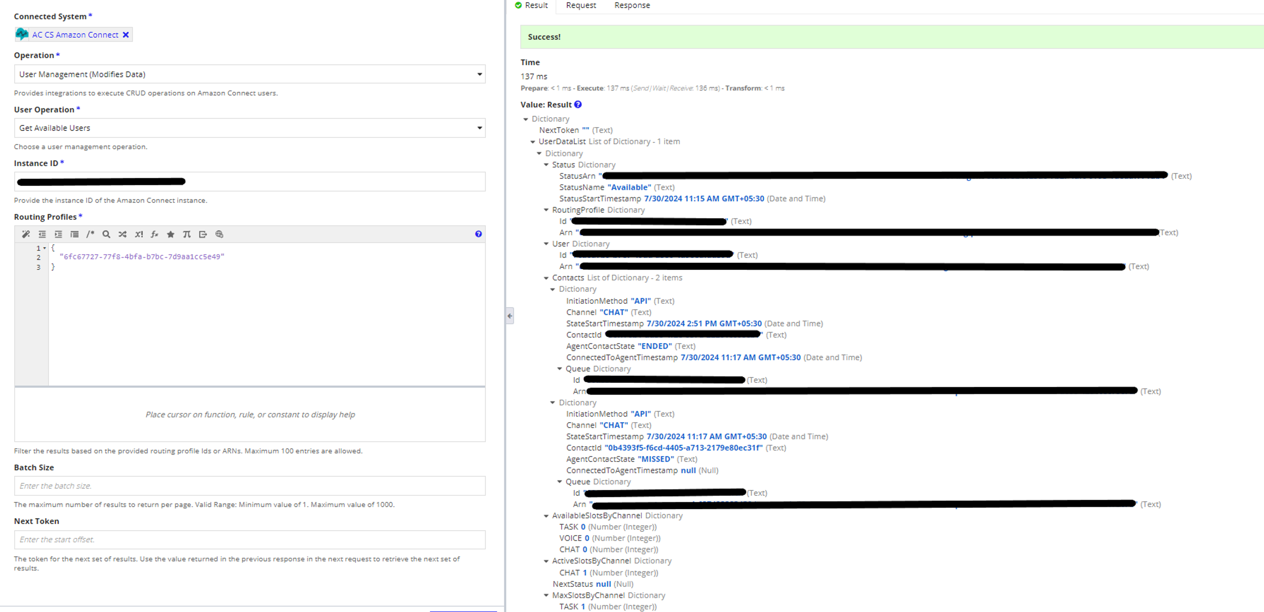The image size is (1264, 612).
Task: Click the globe icon in editor toolbar
Action: pos(219,234)
